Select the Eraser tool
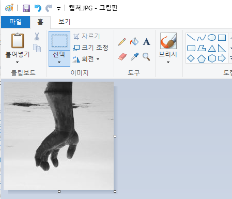This screenshot has width=232, height=199. tap(122, 57)
